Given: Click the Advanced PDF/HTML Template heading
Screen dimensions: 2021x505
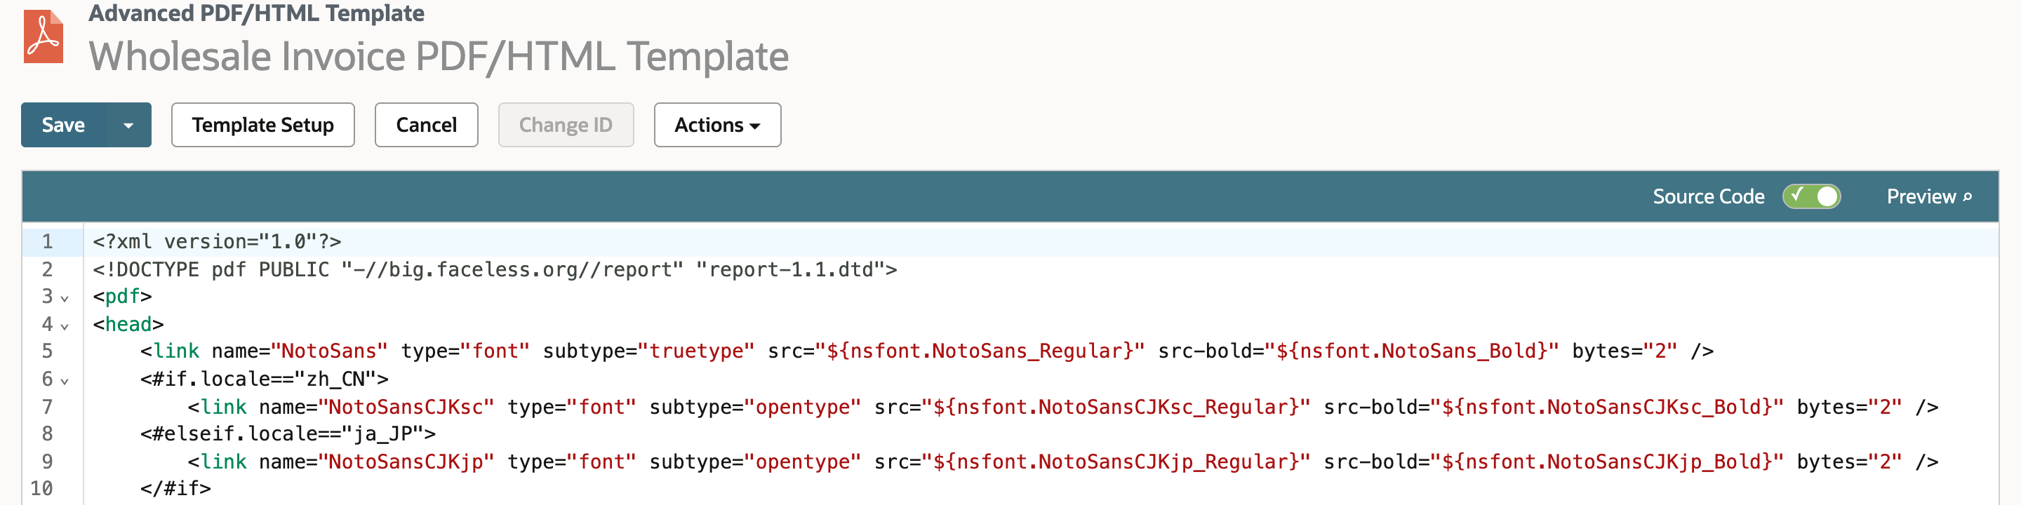Looking at the screenshot, I should pyautogui.click(x=257, y=13).
